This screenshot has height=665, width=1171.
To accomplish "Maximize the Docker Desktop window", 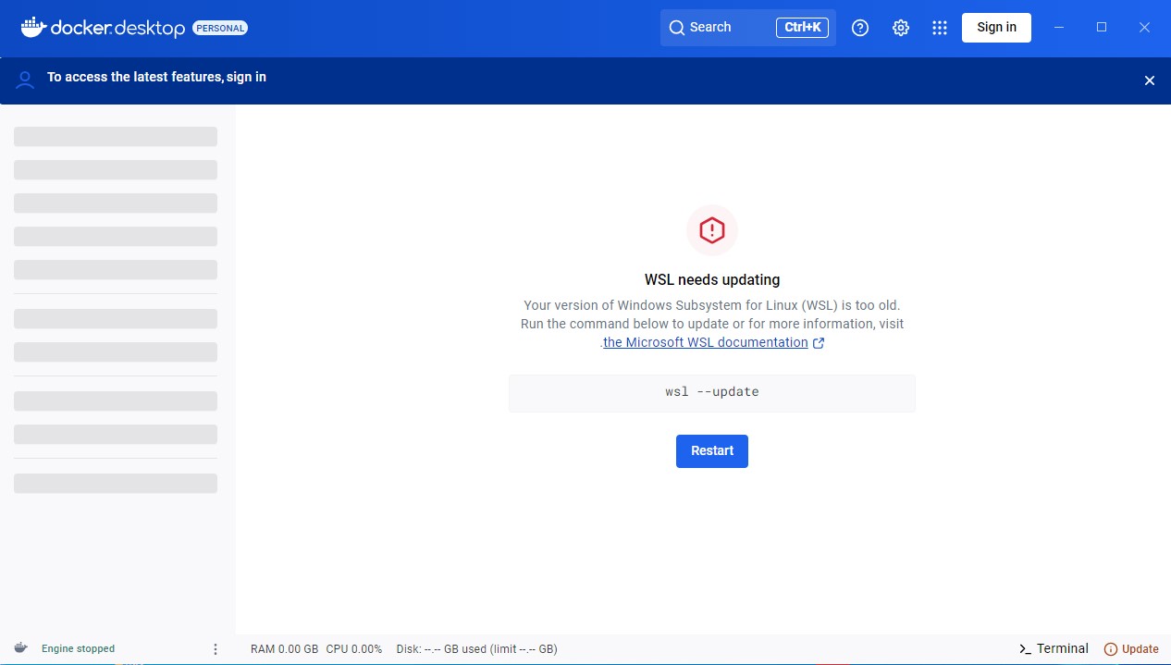I will click(1102, 28).
